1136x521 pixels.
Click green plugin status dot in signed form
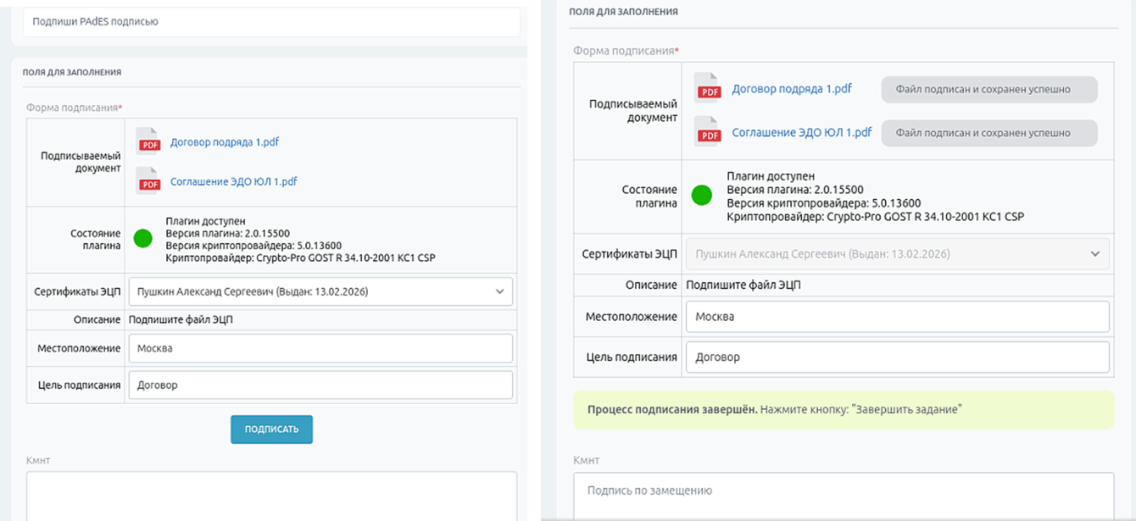701,196
